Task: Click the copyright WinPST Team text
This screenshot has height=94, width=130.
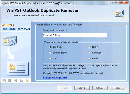Action: 73,73
